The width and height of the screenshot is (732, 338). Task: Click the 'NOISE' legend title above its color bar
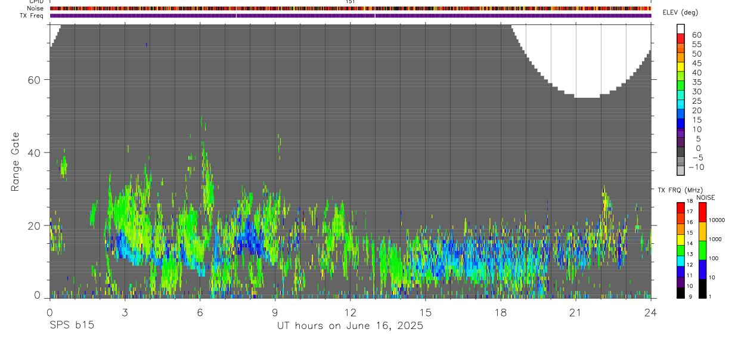pos(705,197)
